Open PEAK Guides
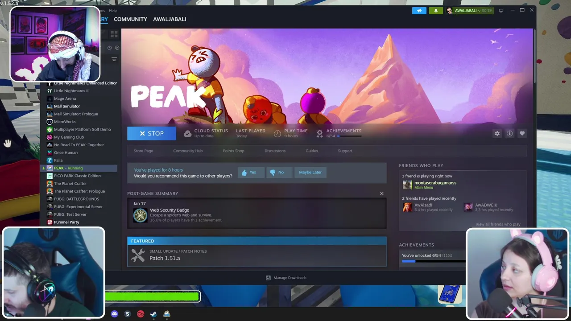 tap(312, 151)
